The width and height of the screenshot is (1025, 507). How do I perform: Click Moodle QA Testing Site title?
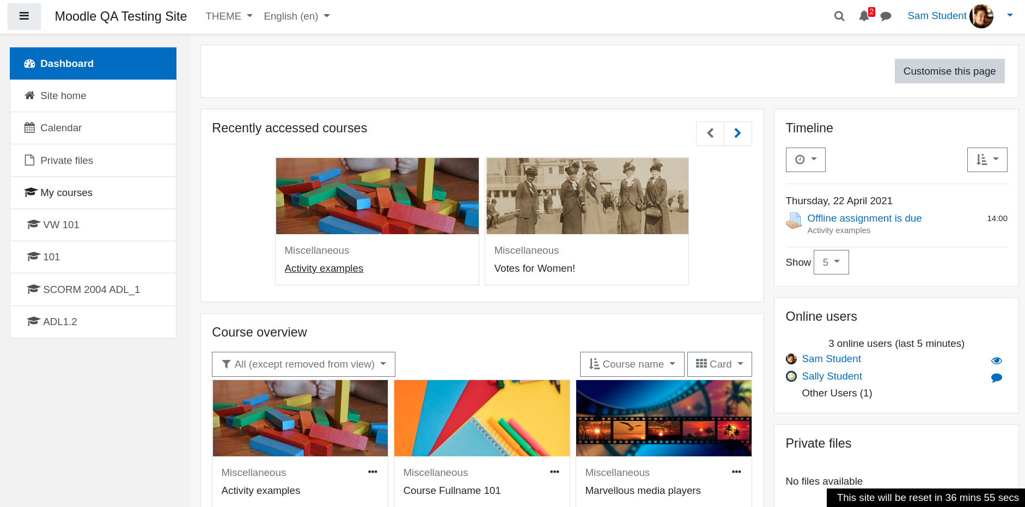[x=121, y=16]
